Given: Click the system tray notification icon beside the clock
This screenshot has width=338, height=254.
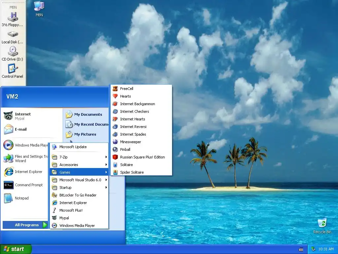Looking at the screenshot, I should pyautogui.click(x=314, y=249).
